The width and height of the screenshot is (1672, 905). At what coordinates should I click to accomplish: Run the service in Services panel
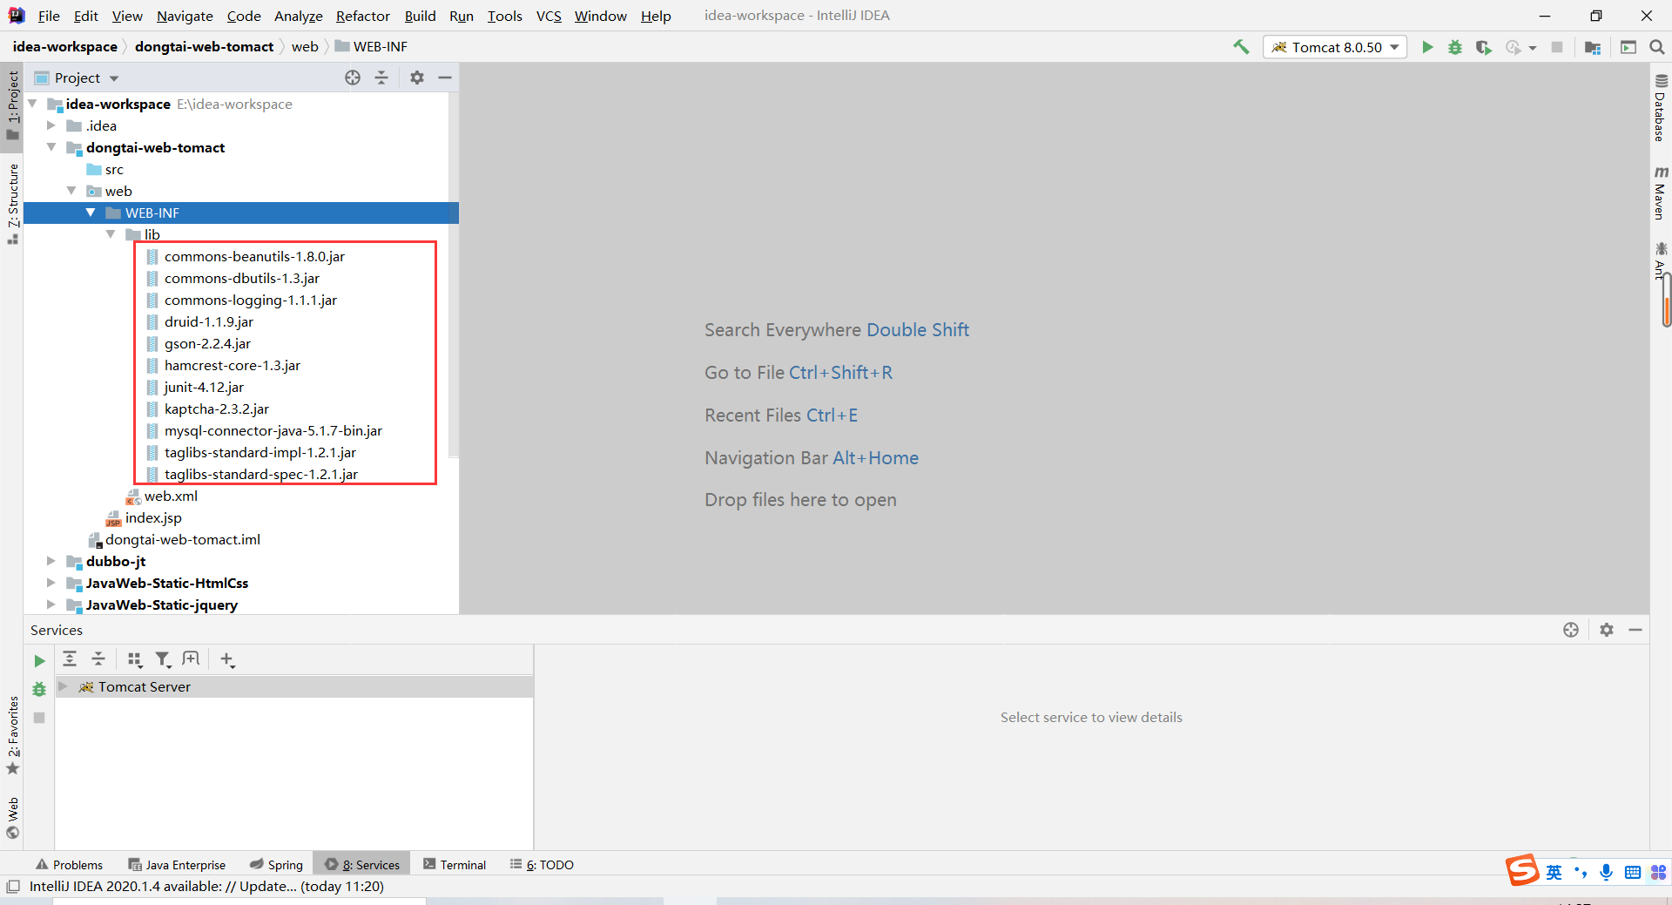pos(39,661)
